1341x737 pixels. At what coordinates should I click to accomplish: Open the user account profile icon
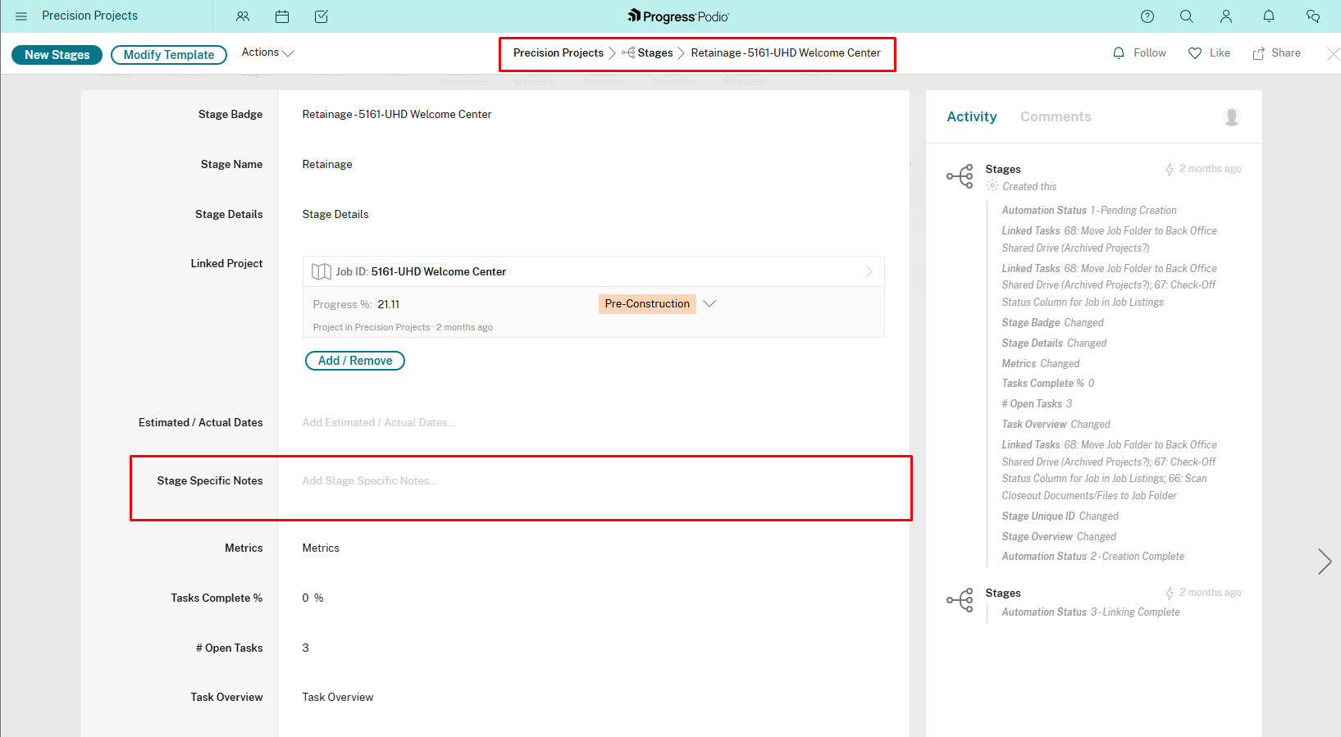click(x=1226, y=16)
